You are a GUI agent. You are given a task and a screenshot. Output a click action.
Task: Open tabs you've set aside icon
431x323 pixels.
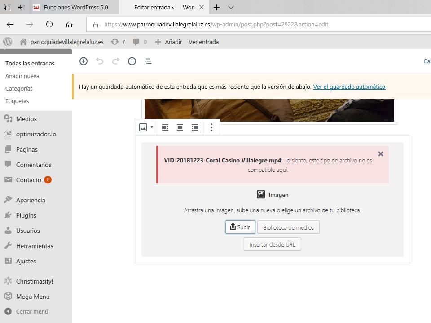[7, 8]
